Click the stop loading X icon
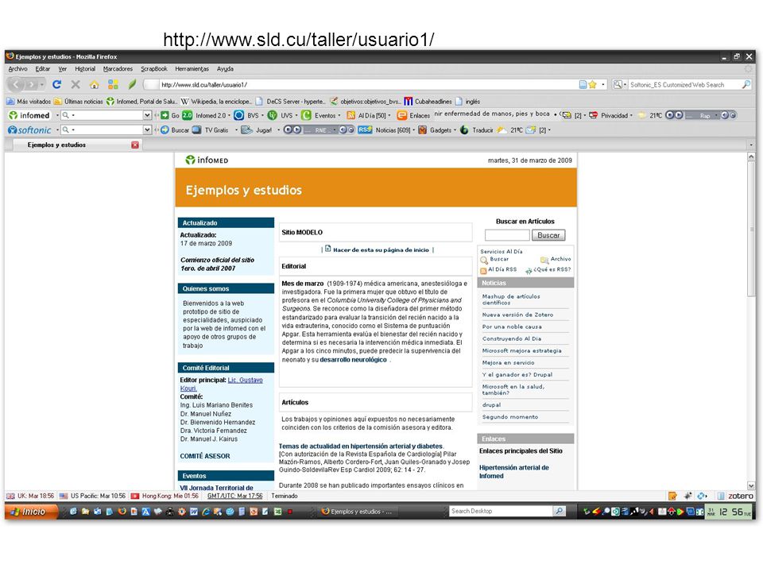Image resolution: width=763 pixels, height=572 pixels. (x=76, y=85)
